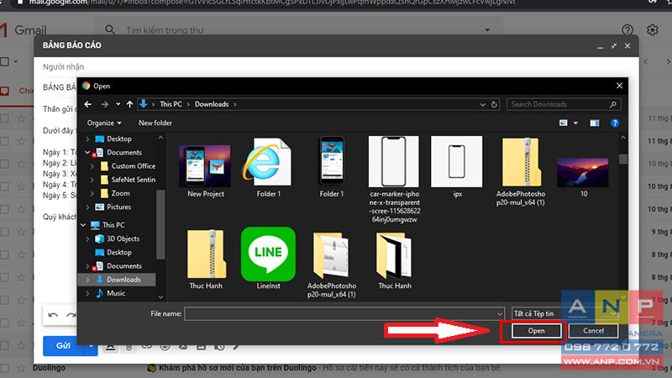Undo in Gmail compose toolbar
Image resolution: width=672 pixels, height=378 pixels.
[x=53, y=316]
